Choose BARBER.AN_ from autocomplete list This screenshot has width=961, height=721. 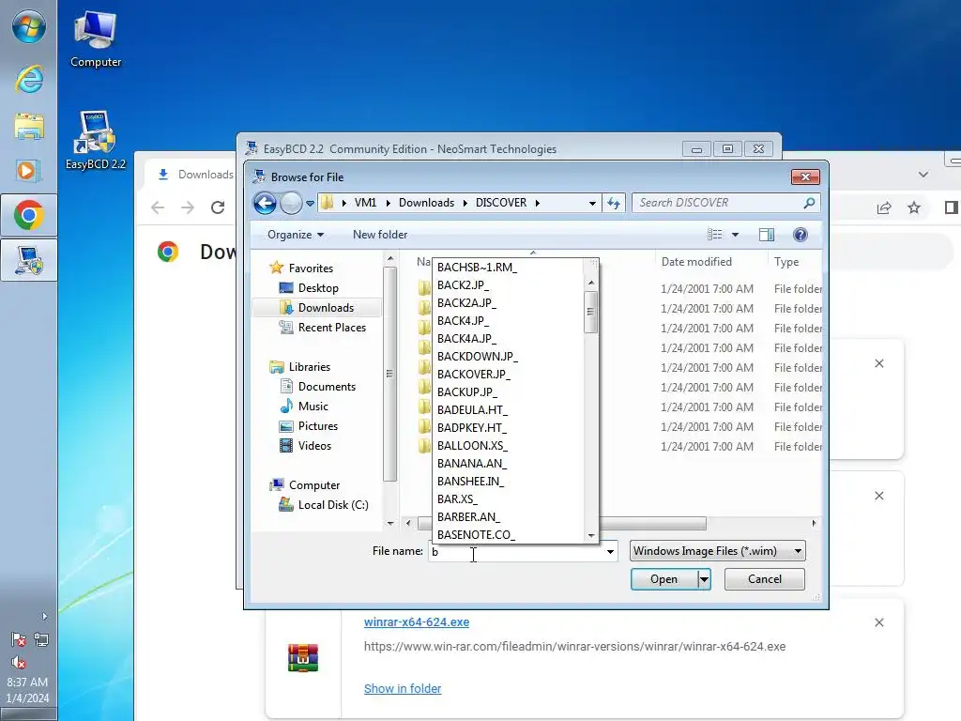point(509,517)
